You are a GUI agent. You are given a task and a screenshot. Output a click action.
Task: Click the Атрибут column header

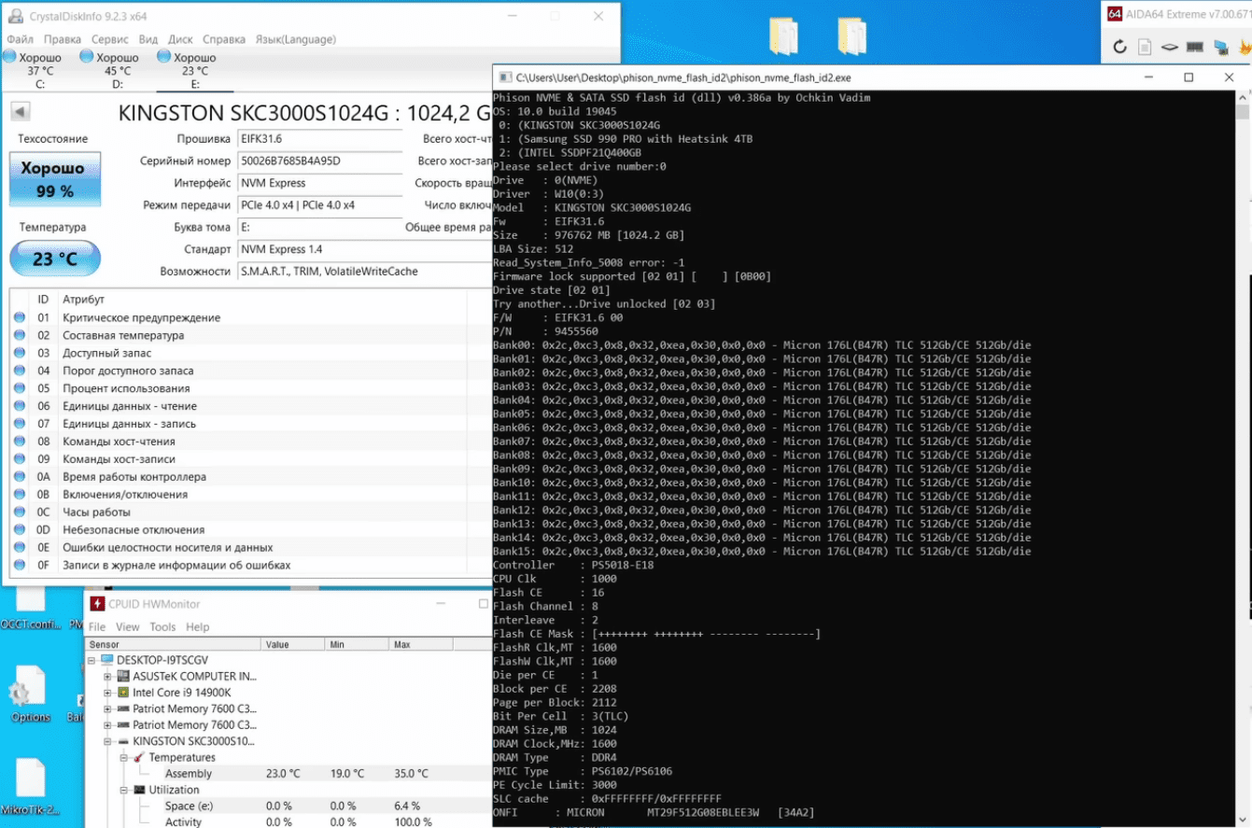[261, 300]
